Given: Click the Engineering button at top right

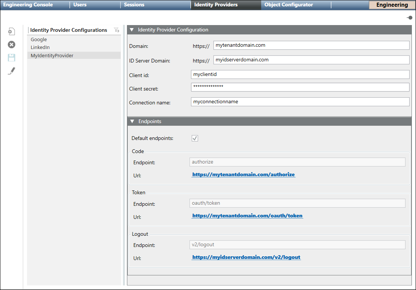Looking at the screenshot, I should coord(392,5).
